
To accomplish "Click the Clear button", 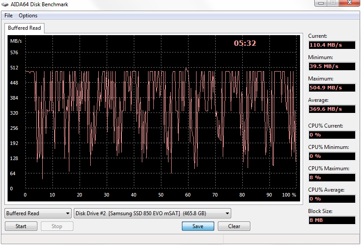I will click(234, 226).
